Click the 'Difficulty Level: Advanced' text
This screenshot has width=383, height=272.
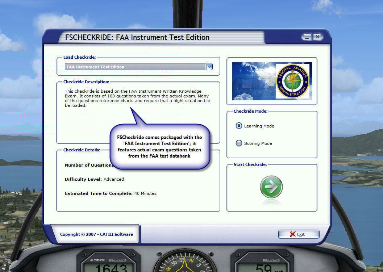point(94,179)
